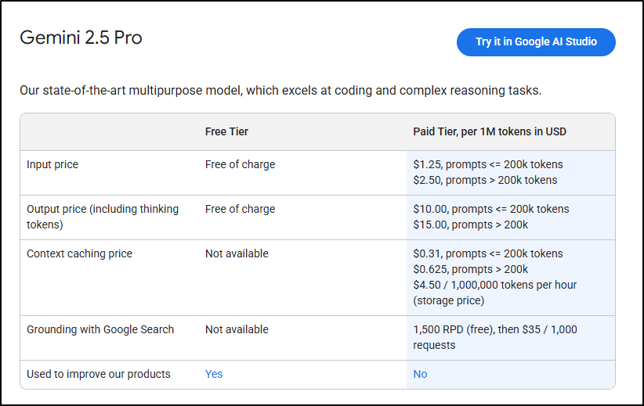Click the $1.25, prompts <= 200k tokens value

(x=488, y=164)
